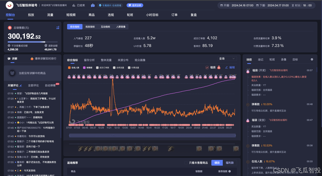This screenshot has width=322, height=176.
Task: Click the down-arrow icon of 弹幕数 10.00%
Action: point(262,104)
